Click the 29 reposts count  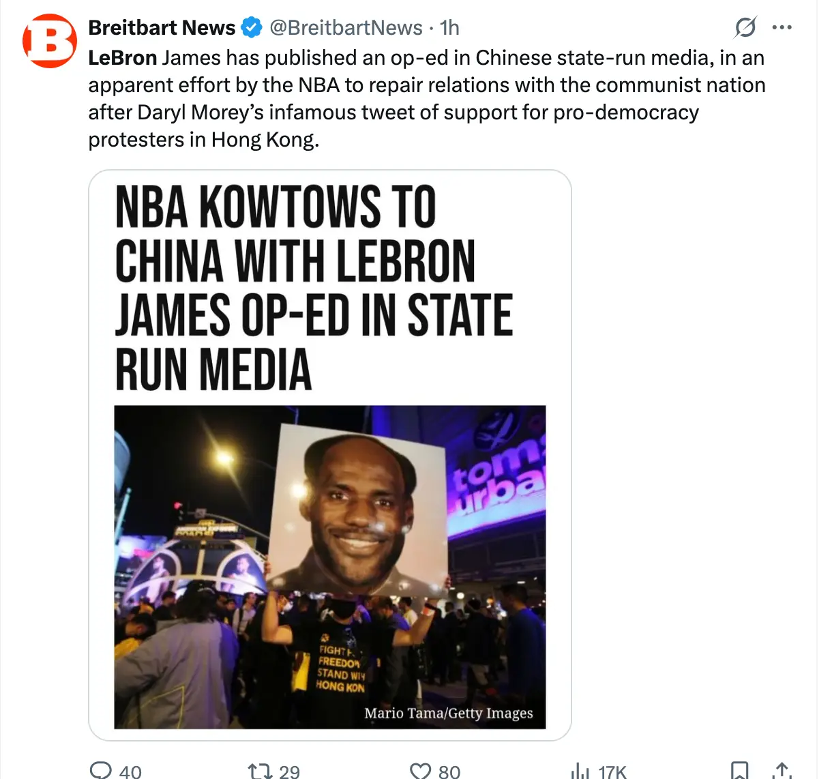point(289,771)
